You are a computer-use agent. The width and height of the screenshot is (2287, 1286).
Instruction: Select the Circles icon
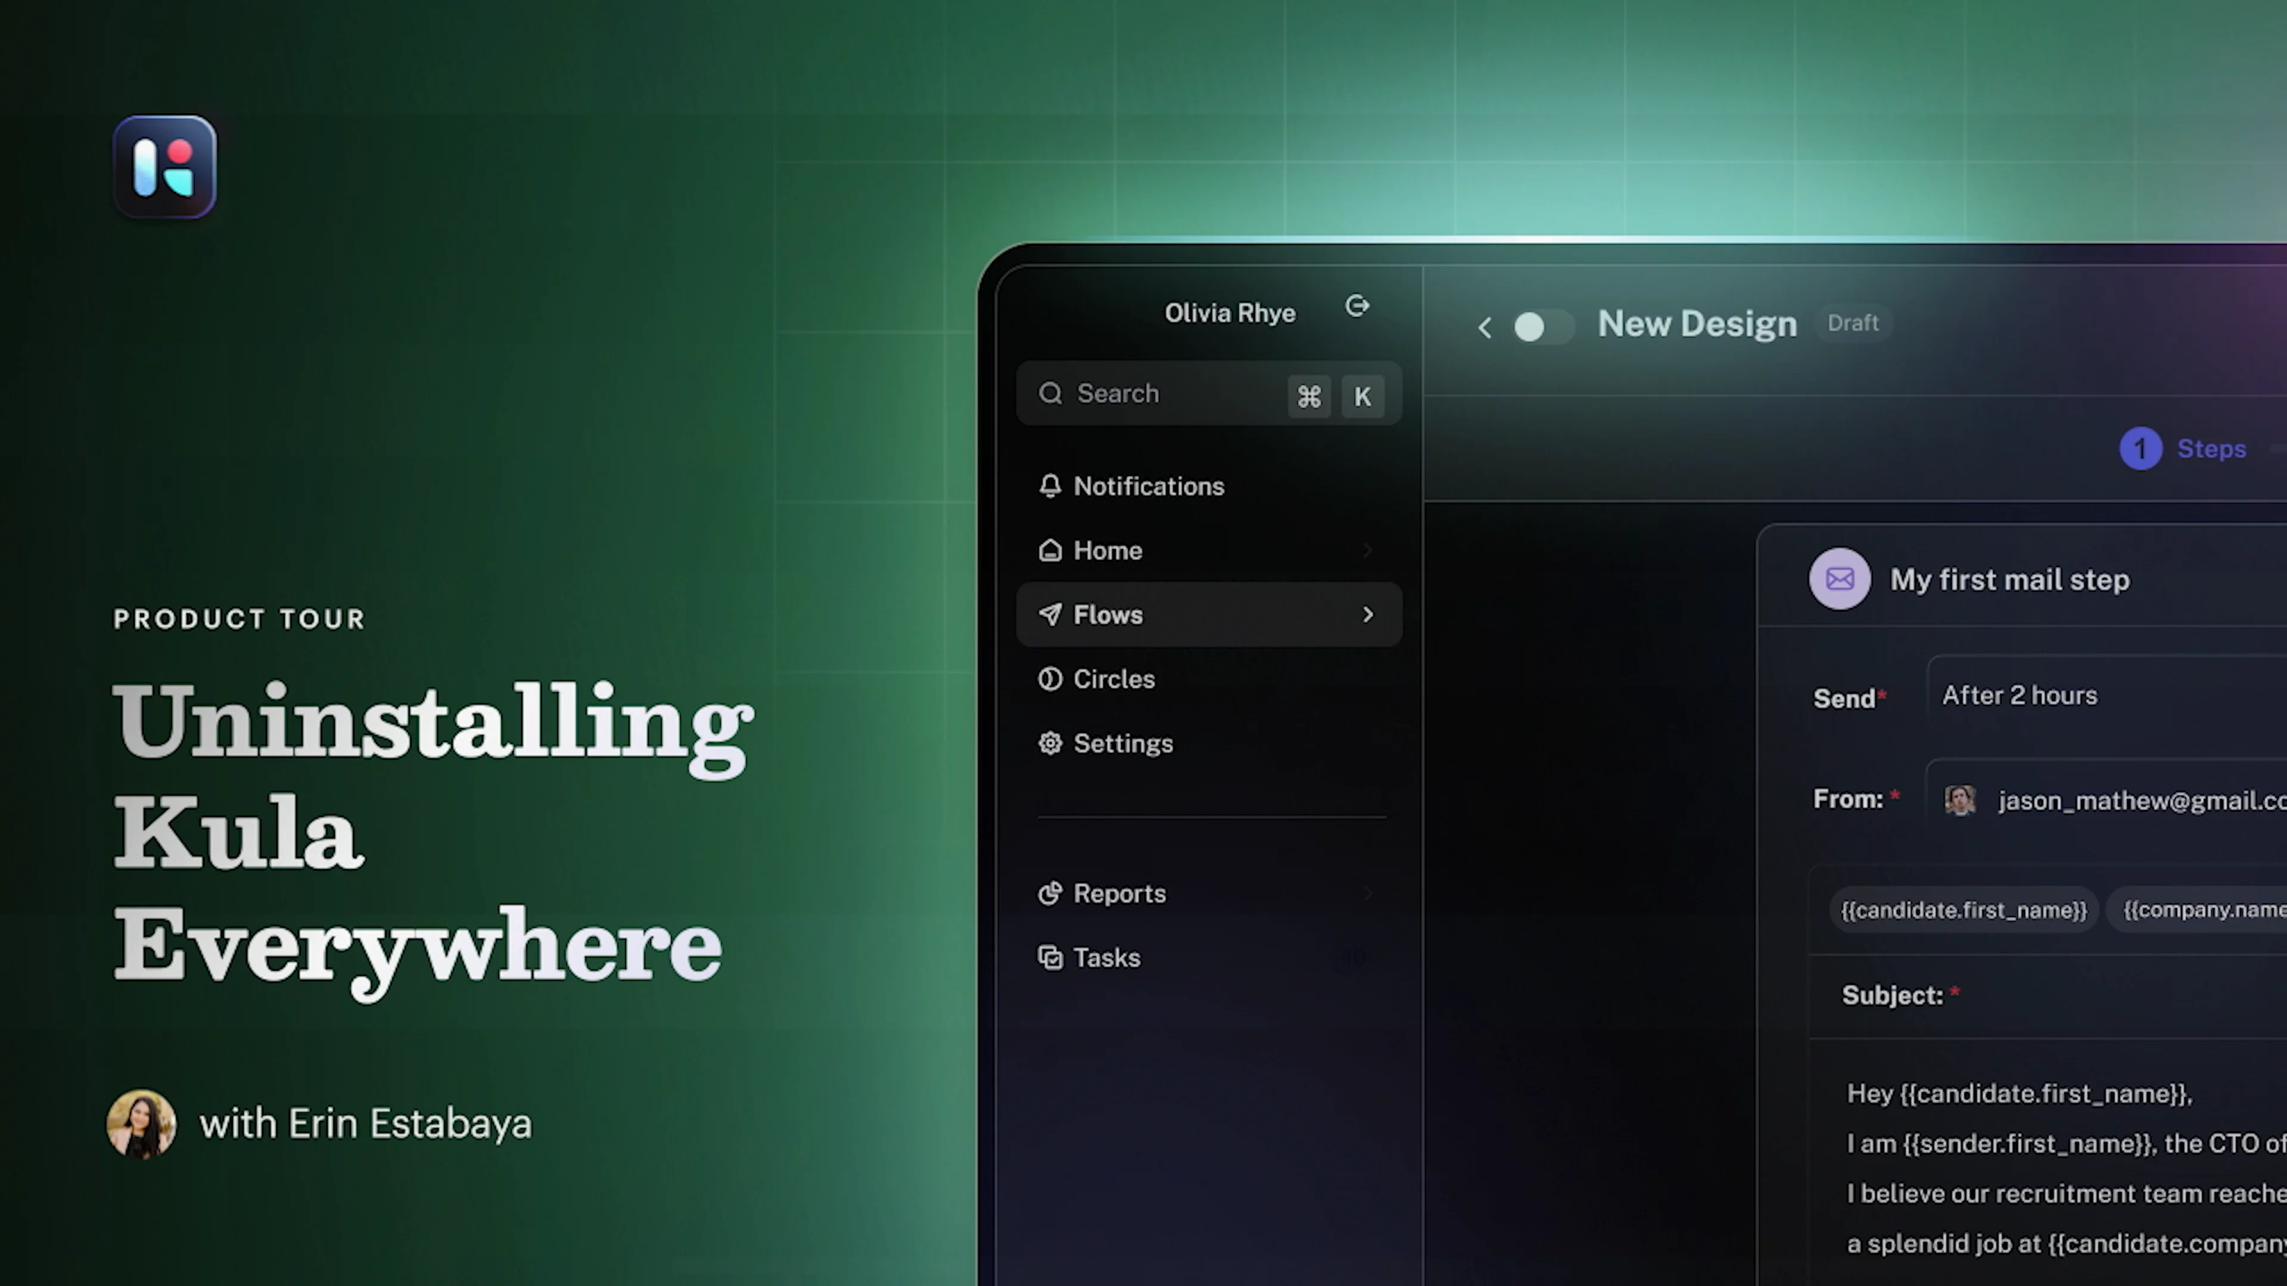(1050, 679)
